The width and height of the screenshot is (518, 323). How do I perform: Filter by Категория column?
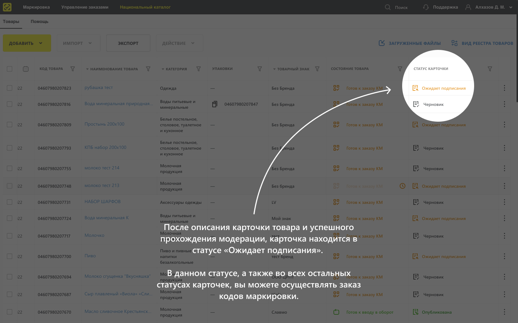click(199, 69)
